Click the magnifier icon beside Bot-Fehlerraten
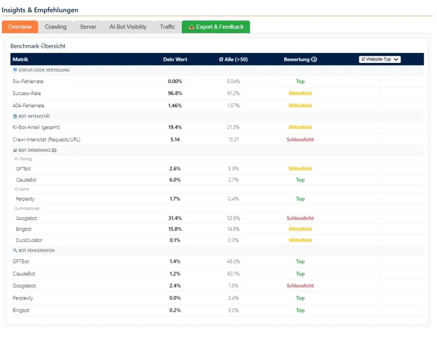This screenshot has height=340, width=437. 14,251
